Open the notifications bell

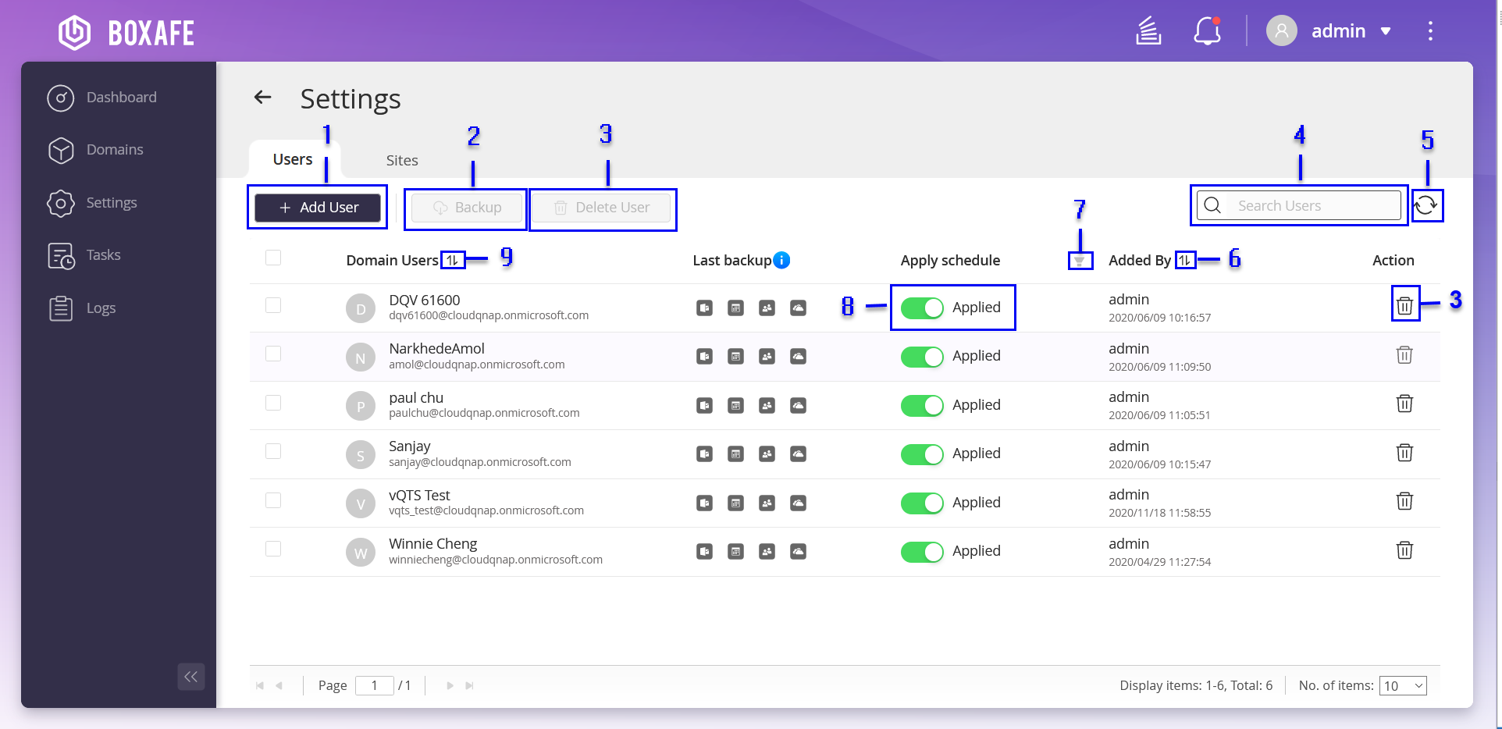point(1207,31)
